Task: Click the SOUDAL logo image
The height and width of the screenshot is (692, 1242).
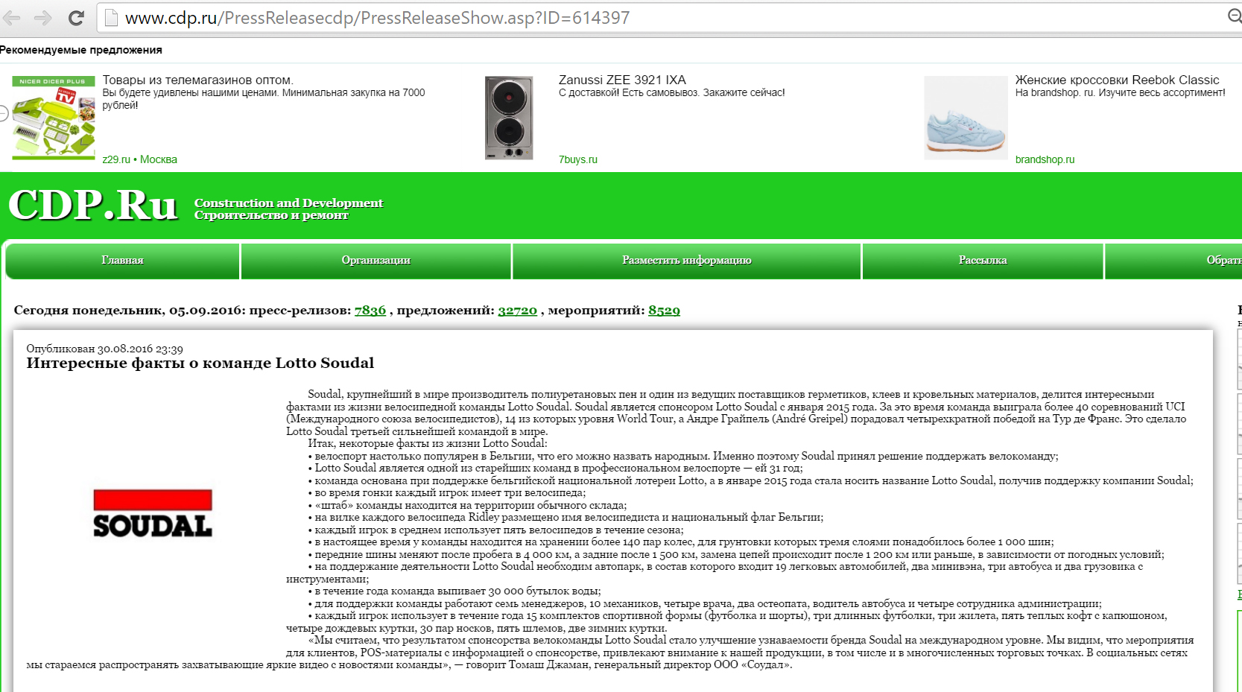Action: (153, 513)
